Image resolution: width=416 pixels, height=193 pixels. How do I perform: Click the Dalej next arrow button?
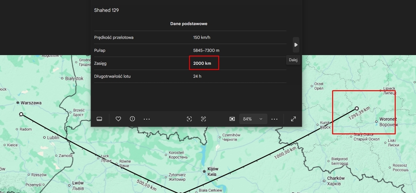pos(296,45)
